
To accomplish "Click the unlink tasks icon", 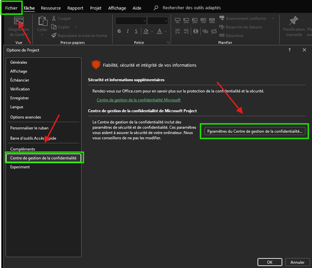I will [x=214, y=31].
